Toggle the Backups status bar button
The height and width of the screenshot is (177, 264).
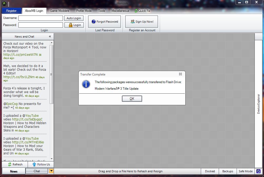pyautogui.click(x=228, y=171)
